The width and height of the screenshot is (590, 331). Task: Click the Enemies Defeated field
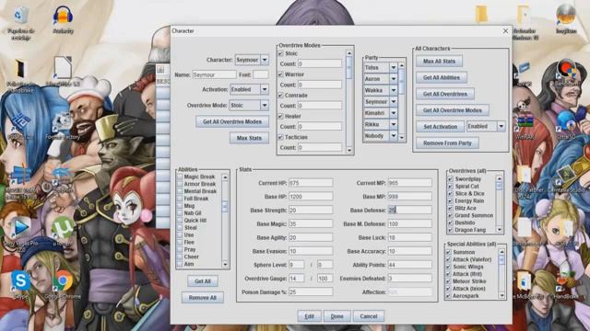409,279
